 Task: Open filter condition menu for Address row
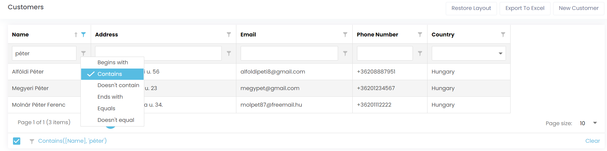tap(229, 53)
